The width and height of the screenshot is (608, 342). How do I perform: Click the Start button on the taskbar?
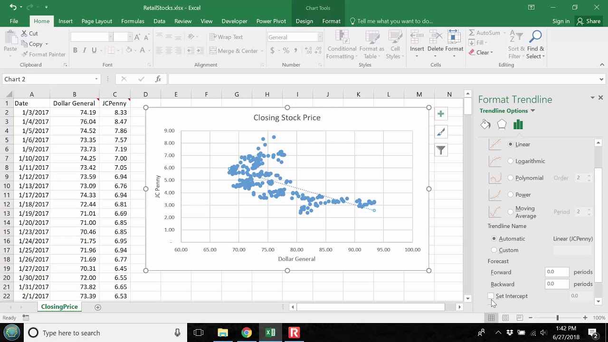(11, 332)
